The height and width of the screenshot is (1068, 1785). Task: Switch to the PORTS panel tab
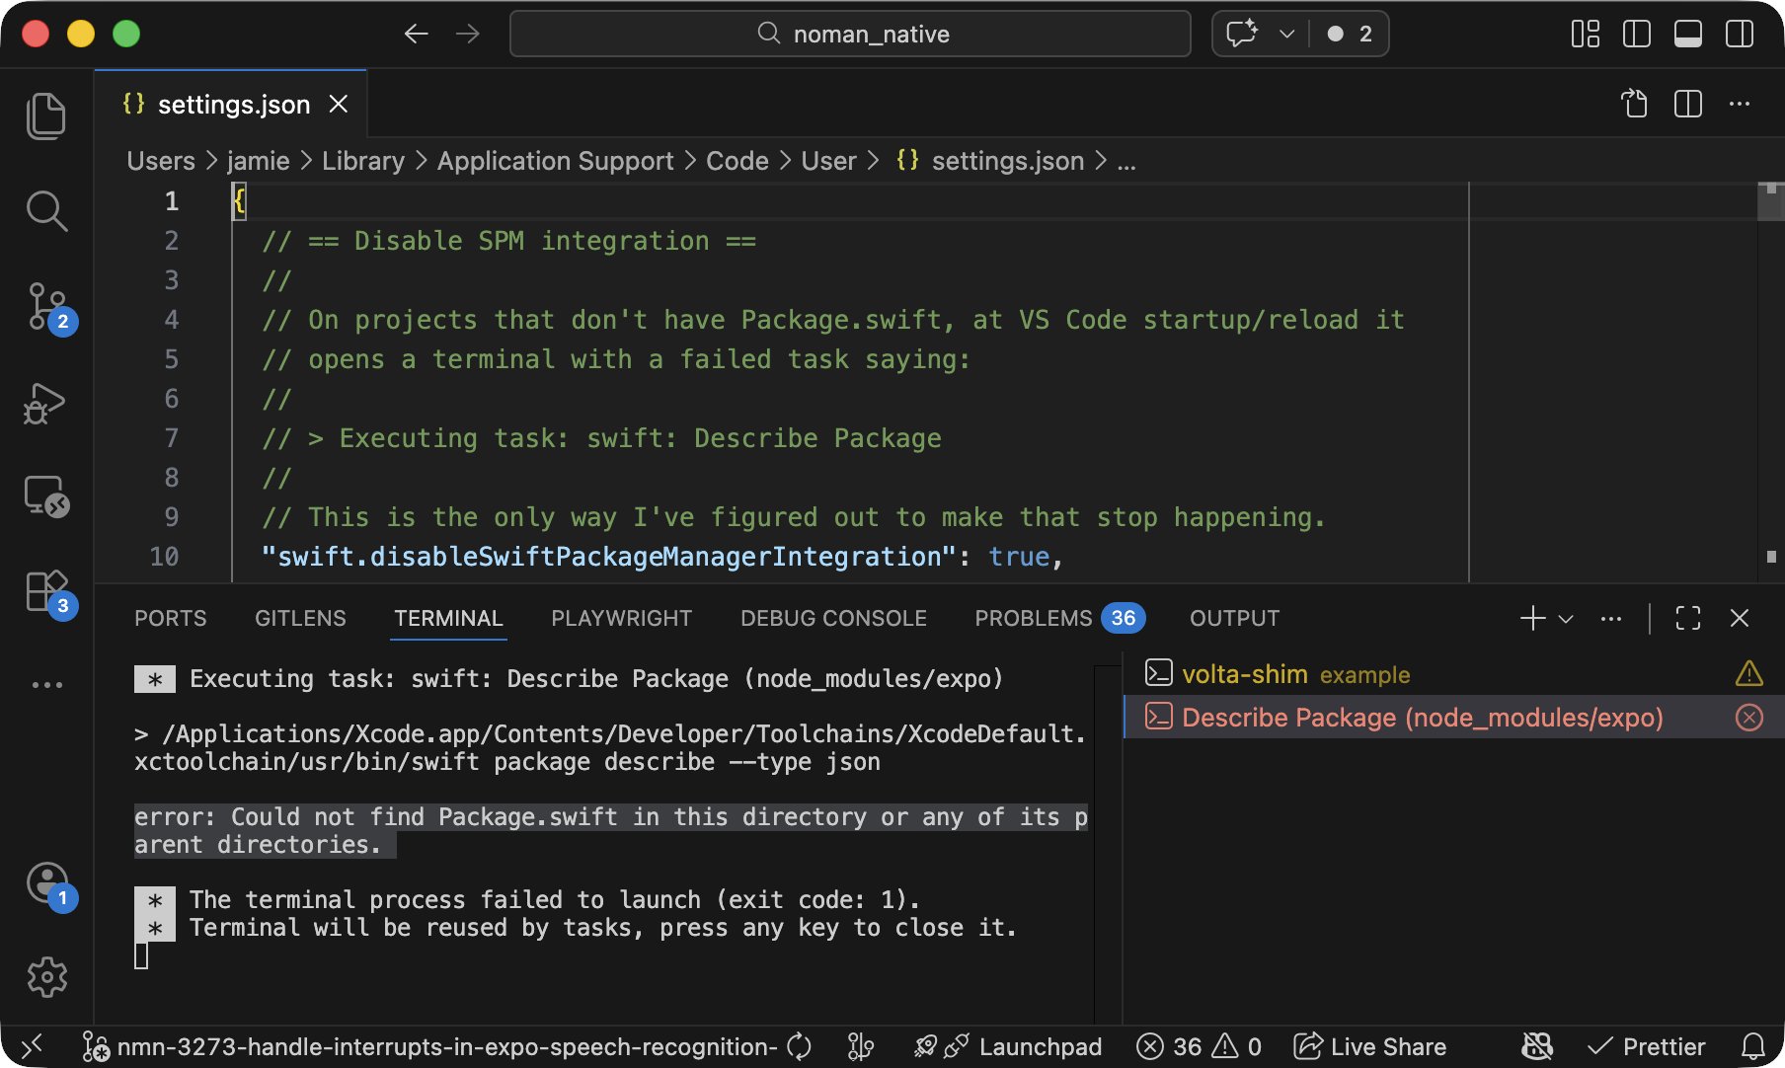(x=170, y=618)
